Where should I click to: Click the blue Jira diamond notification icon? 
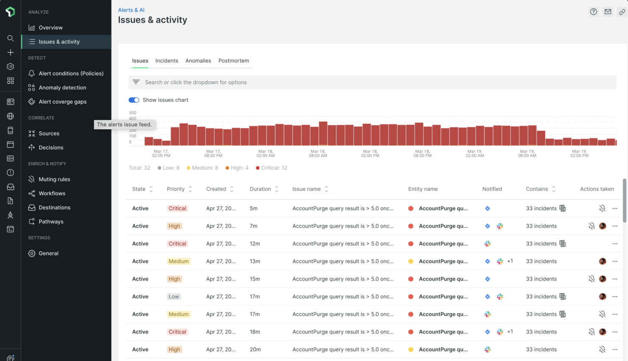[x=487, y=208]
